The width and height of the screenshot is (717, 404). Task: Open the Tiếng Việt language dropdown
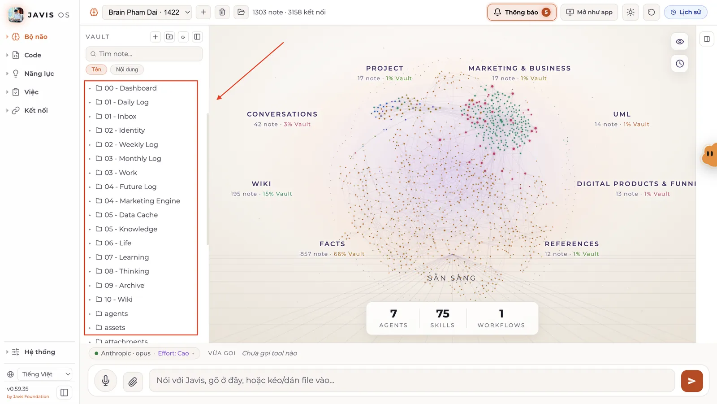point(45,374)
